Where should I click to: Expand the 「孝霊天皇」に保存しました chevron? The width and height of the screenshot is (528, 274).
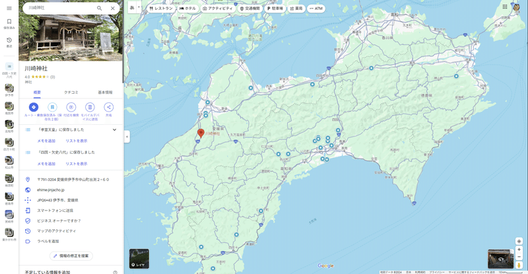point(114,130)
